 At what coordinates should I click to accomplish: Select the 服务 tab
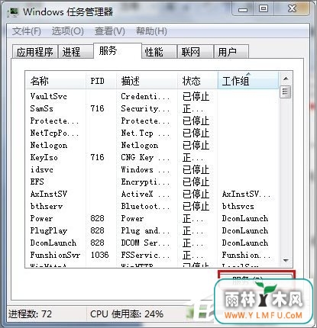pos(118,51)
